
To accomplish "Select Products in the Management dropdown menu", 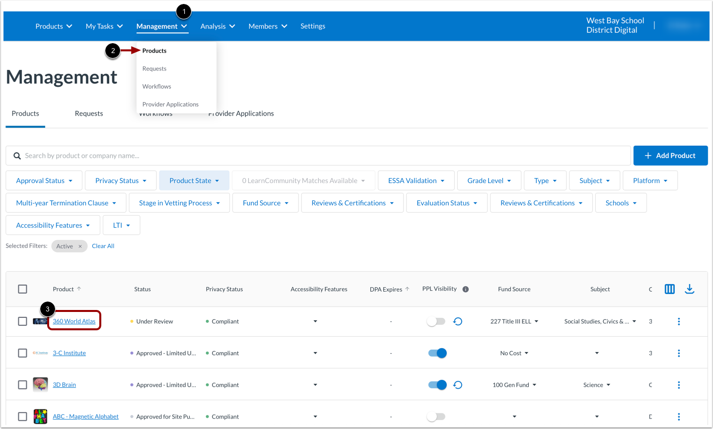I will point(154,51).
